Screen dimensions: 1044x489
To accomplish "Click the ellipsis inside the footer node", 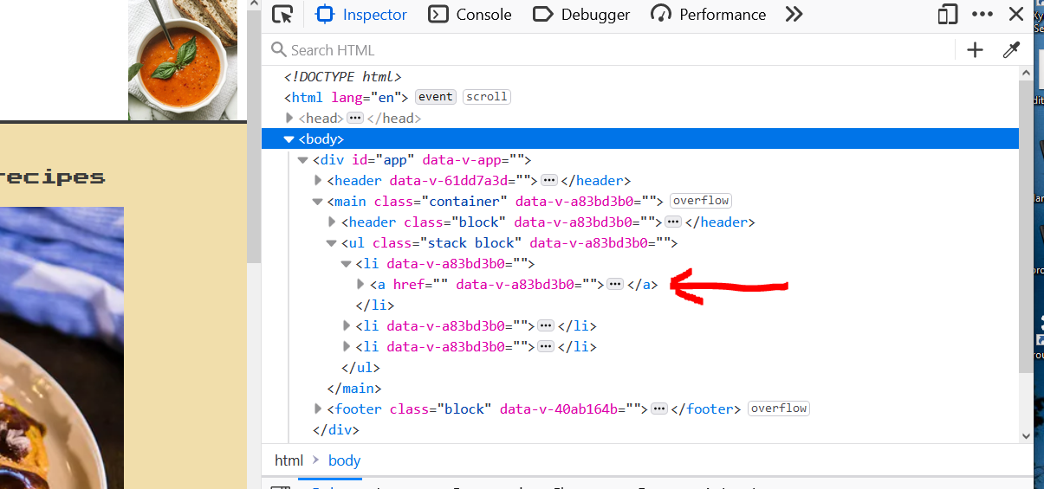I will coord(658,409).
